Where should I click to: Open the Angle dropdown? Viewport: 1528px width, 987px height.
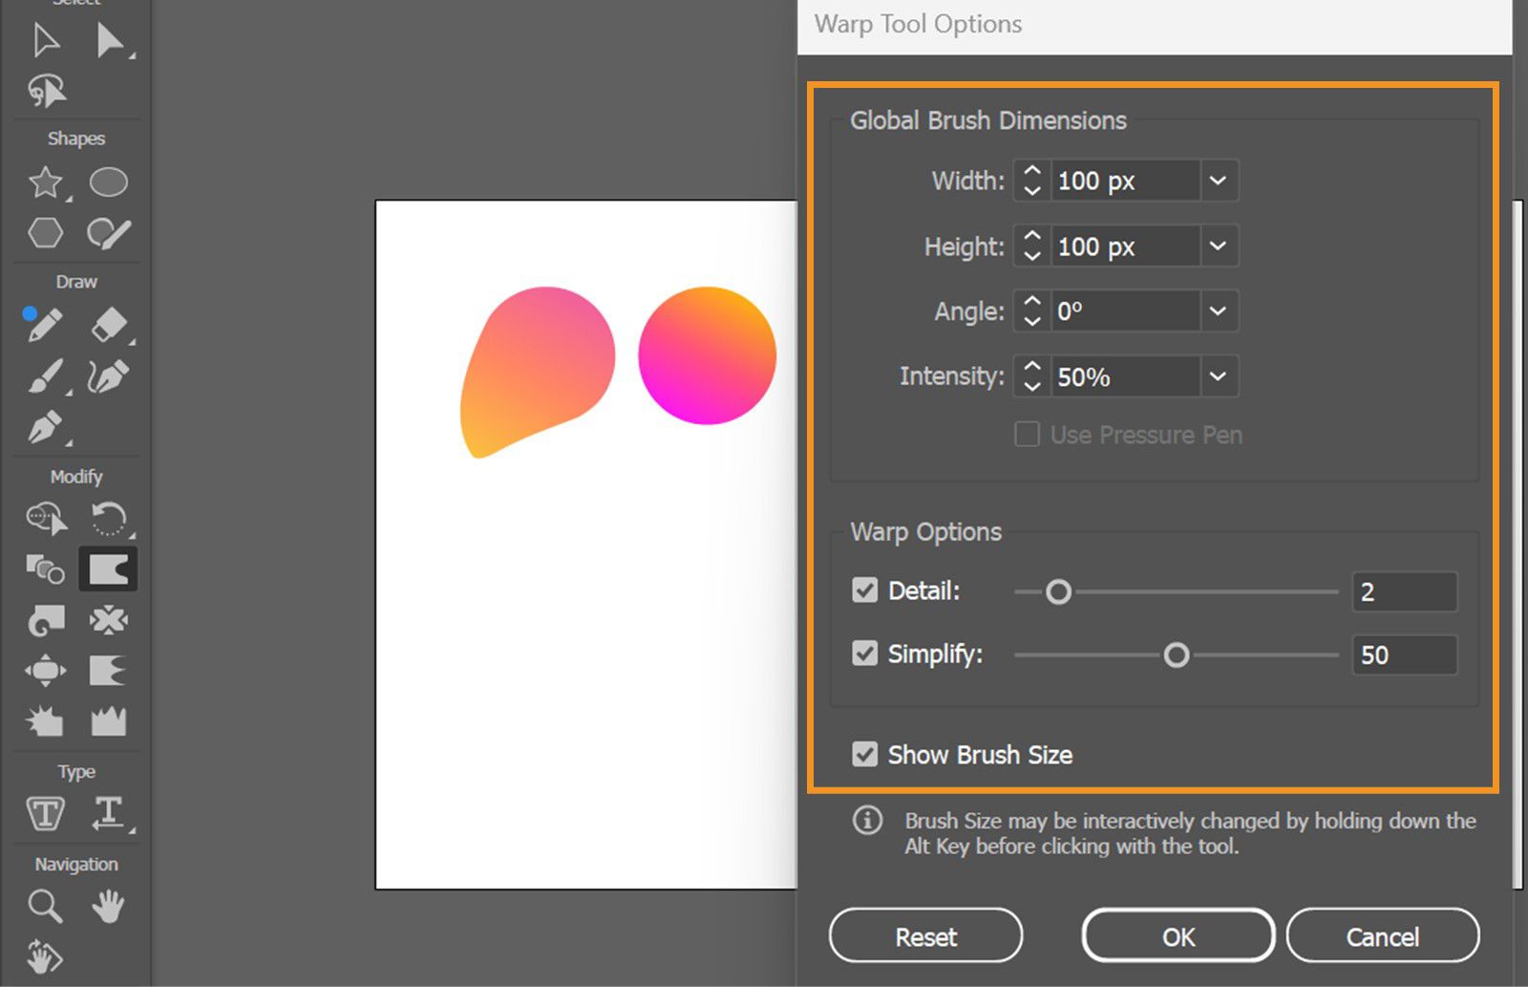click(1217, 311)
